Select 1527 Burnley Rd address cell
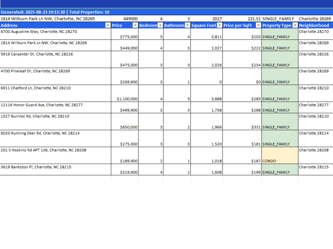 tap(55, 122)
